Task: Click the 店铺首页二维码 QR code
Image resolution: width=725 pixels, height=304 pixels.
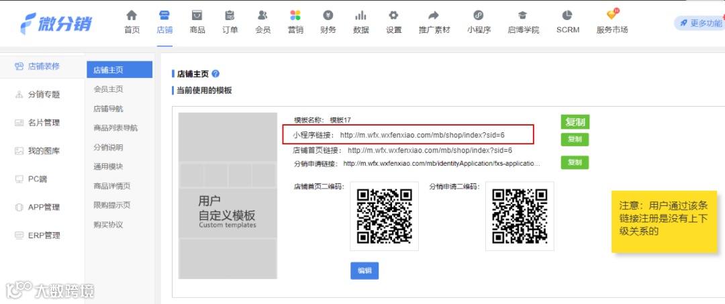Action: pyautogui.click(x=384, y=216)
